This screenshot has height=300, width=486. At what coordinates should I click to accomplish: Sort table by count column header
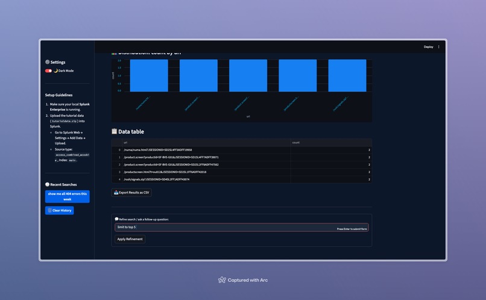pos(331,142)
